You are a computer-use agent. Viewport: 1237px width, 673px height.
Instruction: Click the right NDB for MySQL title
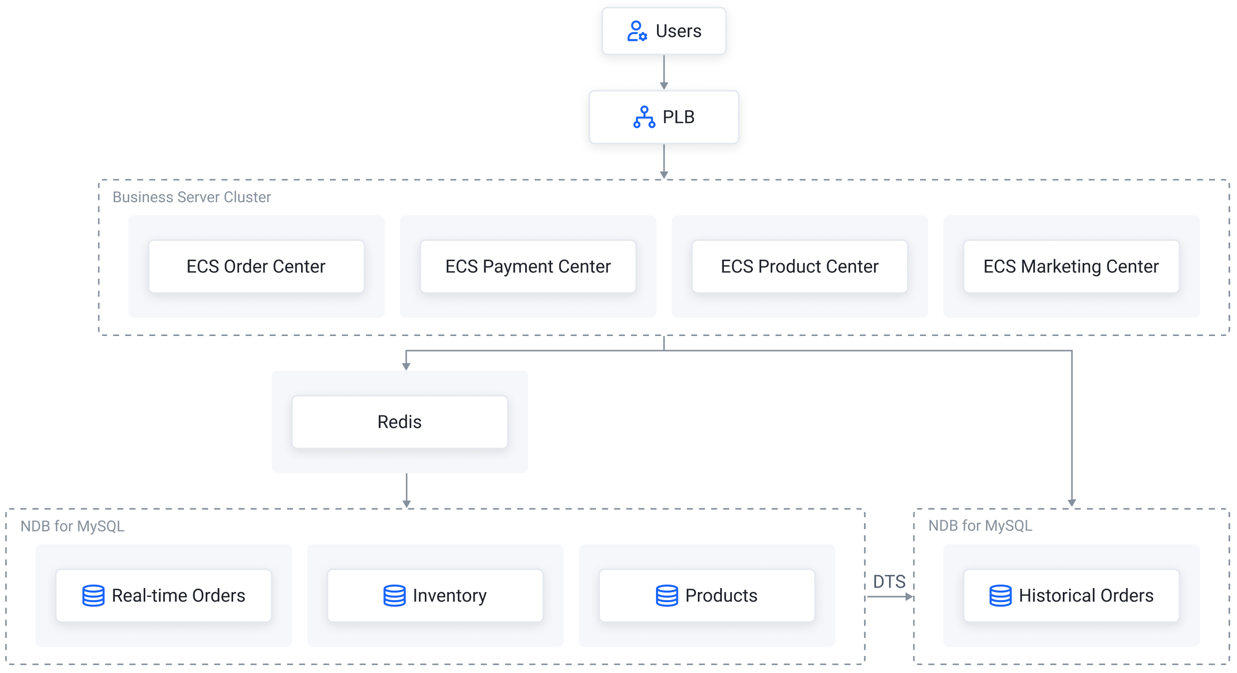(x=980, y=526)
